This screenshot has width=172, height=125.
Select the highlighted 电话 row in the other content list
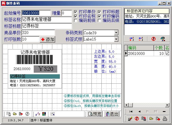click(147, 21)
